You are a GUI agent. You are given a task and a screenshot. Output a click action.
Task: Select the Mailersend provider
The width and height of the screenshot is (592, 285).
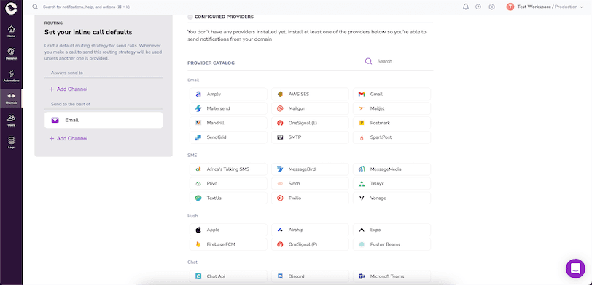point(228,108)
